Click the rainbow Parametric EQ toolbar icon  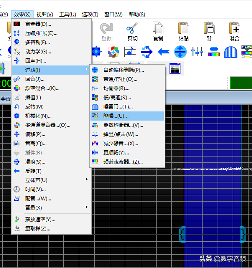pyautogui.click(x=214, y=52)
